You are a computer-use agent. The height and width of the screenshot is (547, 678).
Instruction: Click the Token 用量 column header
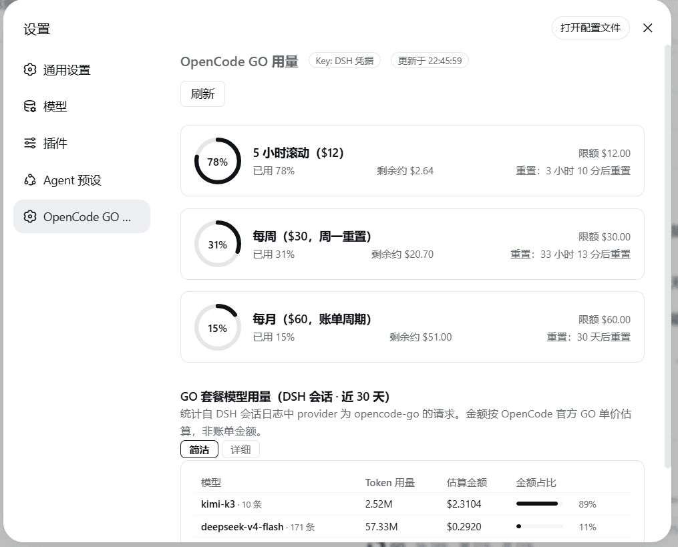tap(390, 483)
